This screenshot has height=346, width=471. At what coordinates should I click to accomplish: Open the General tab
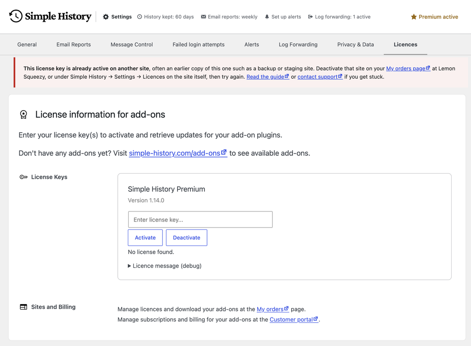click(27, 45)
